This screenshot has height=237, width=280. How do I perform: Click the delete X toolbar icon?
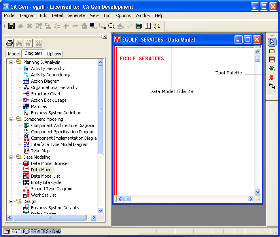(x=30, y=26)
